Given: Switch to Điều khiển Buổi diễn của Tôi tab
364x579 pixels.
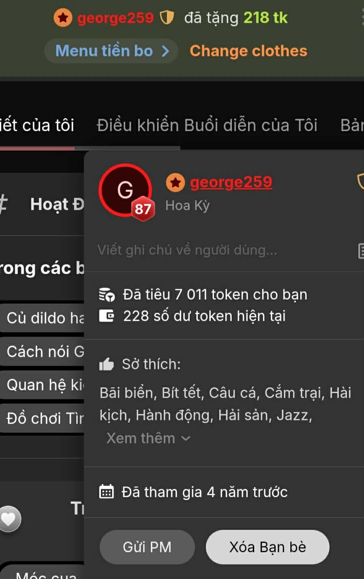Looking at the screenshot, I should pyautogui.click(x=207, y=125).
